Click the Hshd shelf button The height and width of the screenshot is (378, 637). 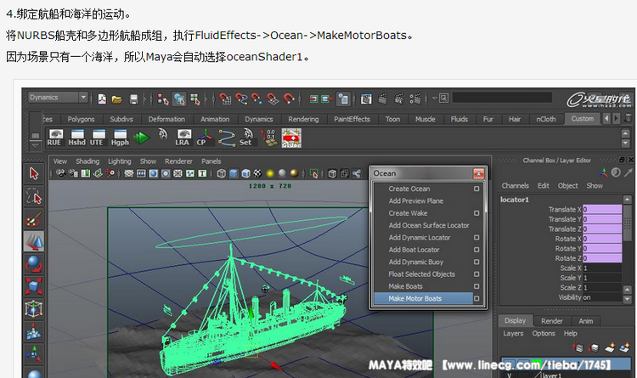(x=76, y=138)
